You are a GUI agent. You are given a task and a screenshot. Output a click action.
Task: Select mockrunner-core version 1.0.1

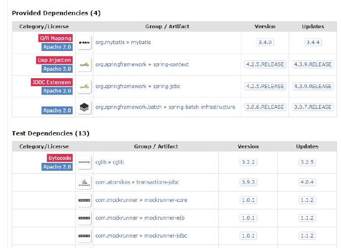pos(248,200)
